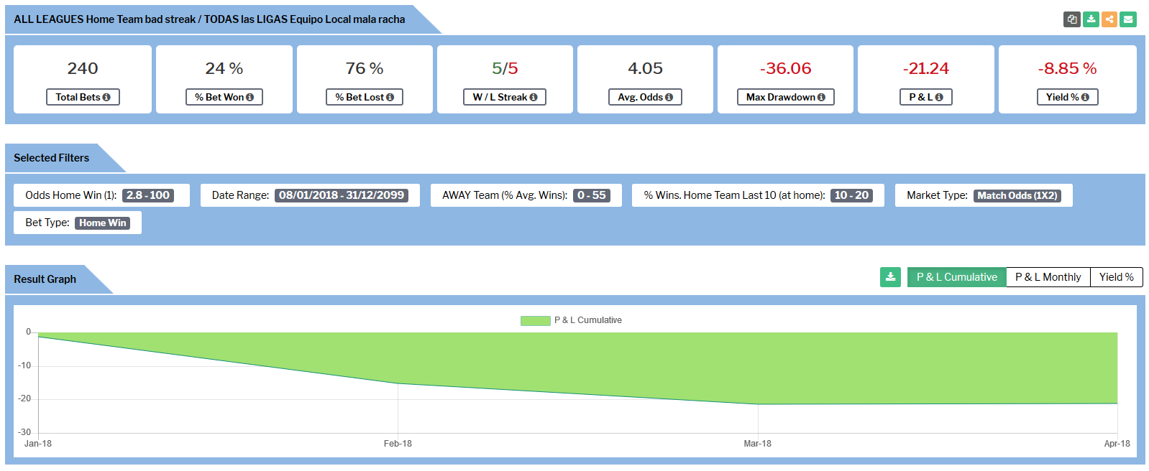Click the 24 % bet won value
Screen dimensions: 1149x471
[224, 68]
